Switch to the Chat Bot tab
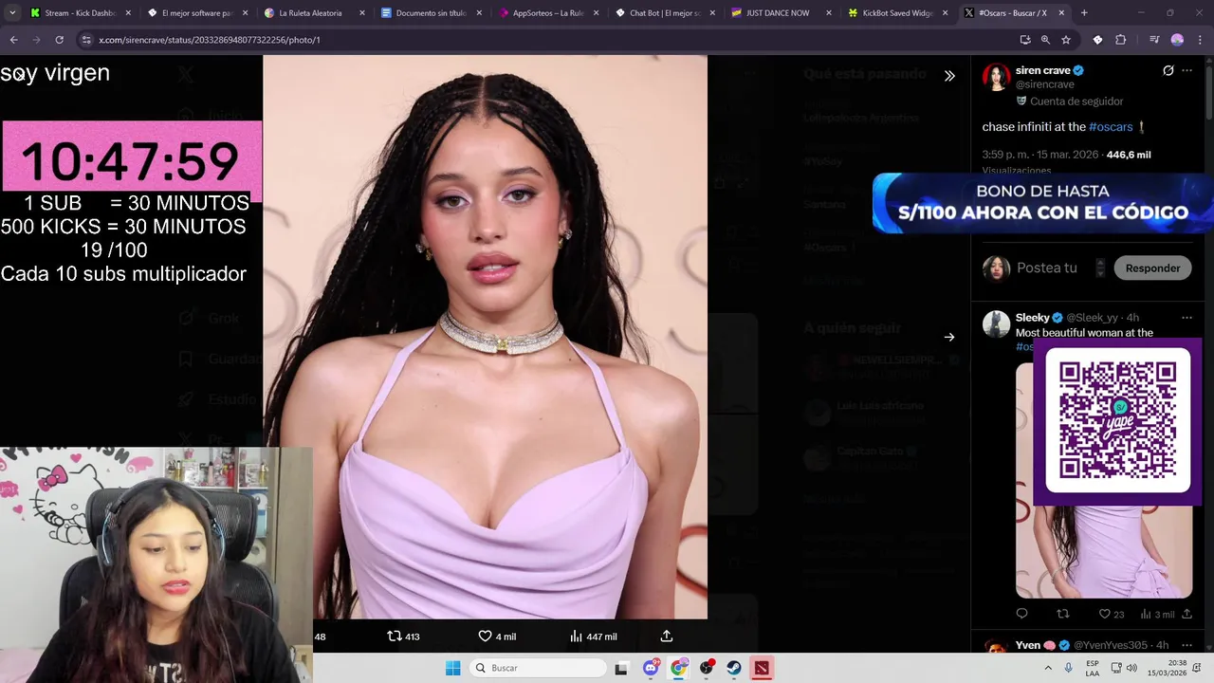Screen dimensions: 1214x683 pyautogui.click(x=664, y=13)
